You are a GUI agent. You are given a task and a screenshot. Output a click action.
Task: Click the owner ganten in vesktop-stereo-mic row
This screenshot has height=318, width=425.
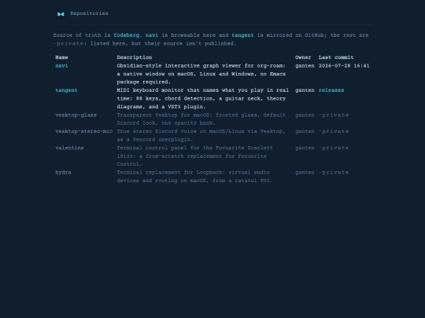point(305,131)
